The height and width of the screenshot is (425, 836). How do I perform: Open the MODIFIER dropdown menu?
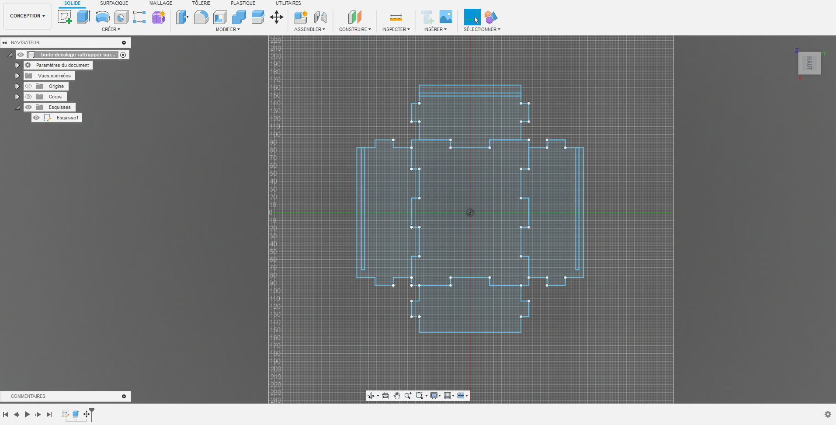coord(228,29)
